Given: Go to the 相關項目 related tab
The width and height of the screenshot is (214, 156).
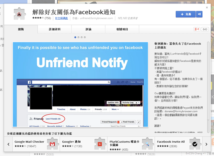Looking at the screenshot, I should (122, 29).
